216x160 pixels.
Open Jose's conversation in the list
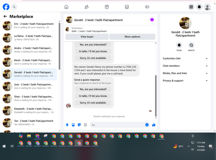pyautogui.click(x=29, y=86)
